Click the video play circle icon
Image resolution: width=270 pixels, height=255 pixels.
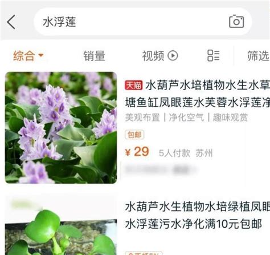(x=173, y=56)
